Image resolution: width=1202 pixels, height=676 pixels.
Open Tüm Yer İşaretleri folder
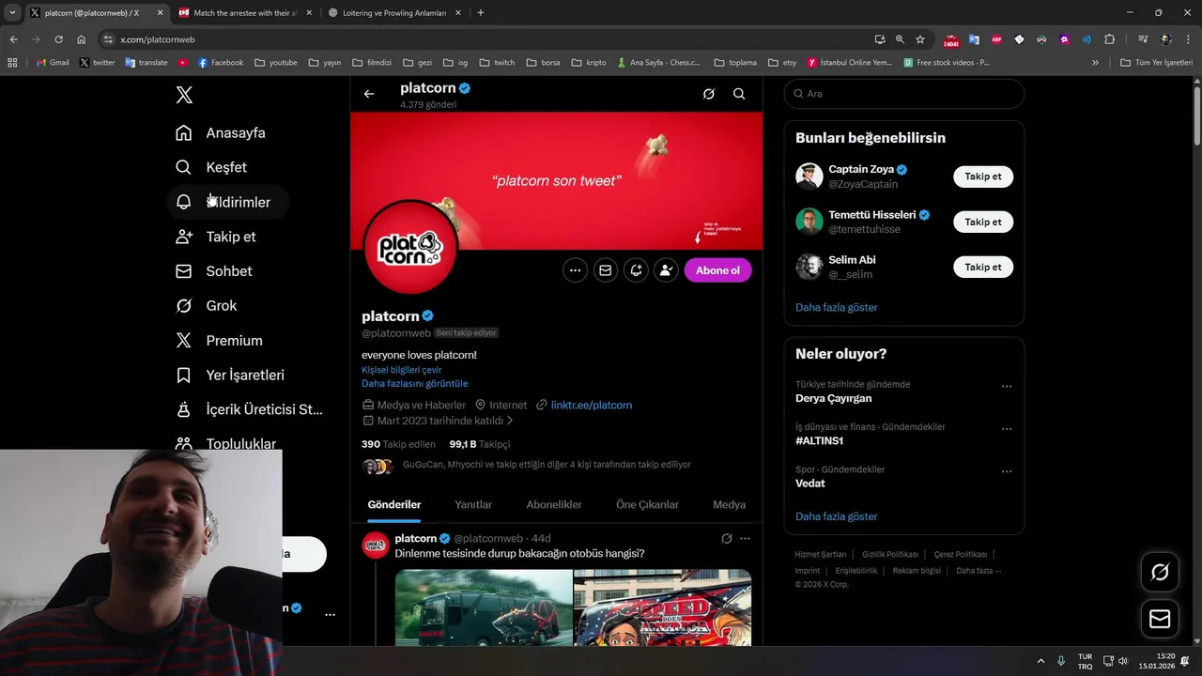[1157, 63]
